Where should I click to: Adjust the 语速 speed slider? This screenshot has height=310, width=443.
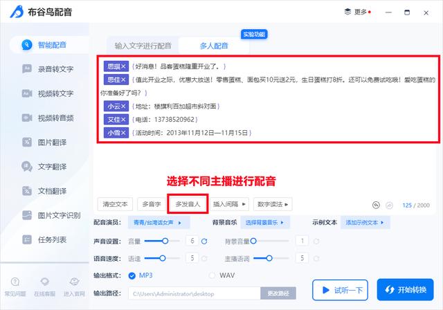tap(162, 258)
